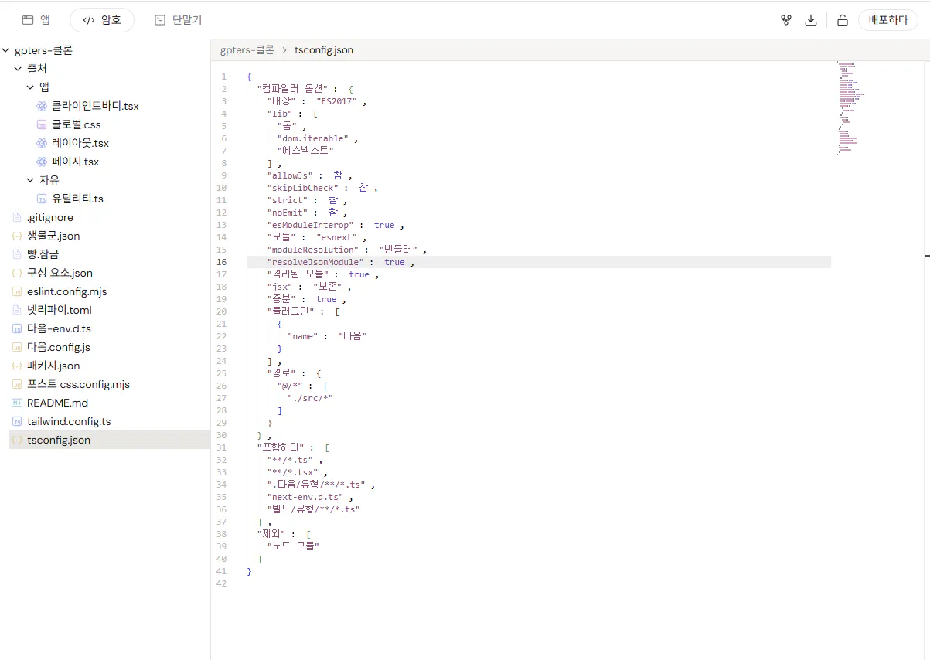Viewport: 930px width, 660px height.
Task: Click CSS icon beside 글로벌.css
Action: 42,124
